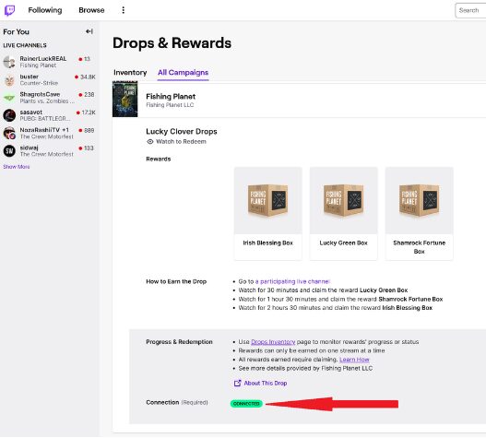
Task: Click the Learn How link
Action: (x=354, y=360)
